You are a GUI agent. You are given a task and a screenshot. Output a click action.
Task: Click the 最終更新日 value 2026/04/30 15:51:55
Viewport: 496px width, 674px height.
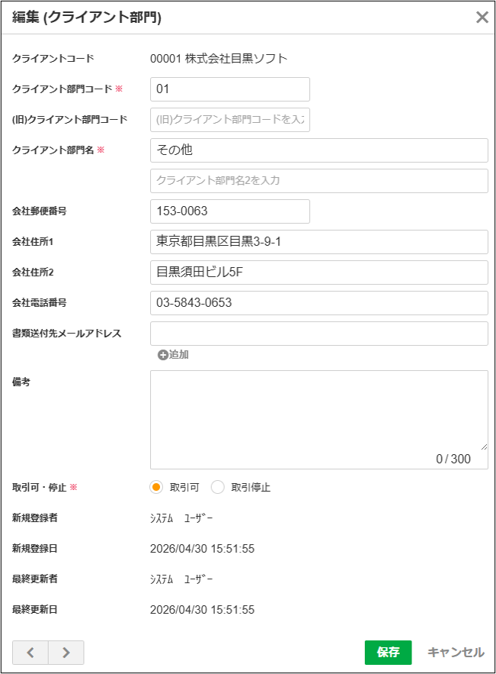(202, 610)
